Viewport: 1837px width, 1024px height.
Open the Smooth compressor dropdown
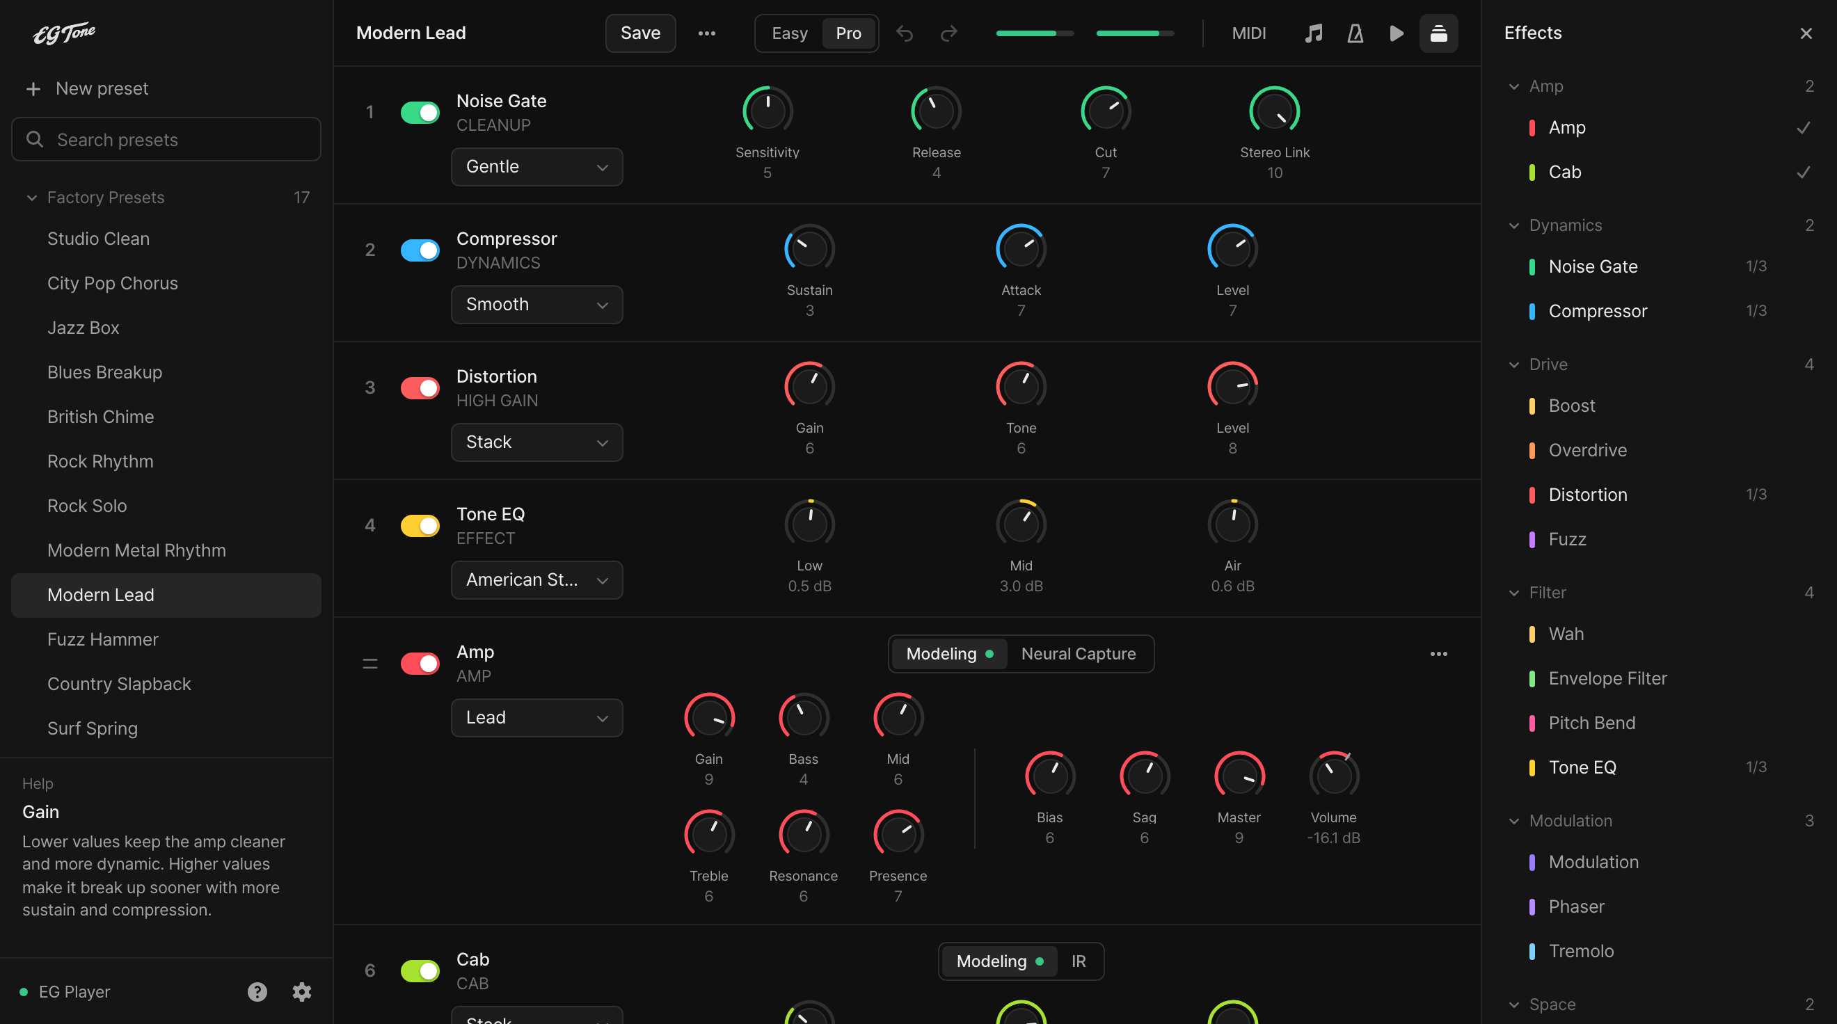536,305
